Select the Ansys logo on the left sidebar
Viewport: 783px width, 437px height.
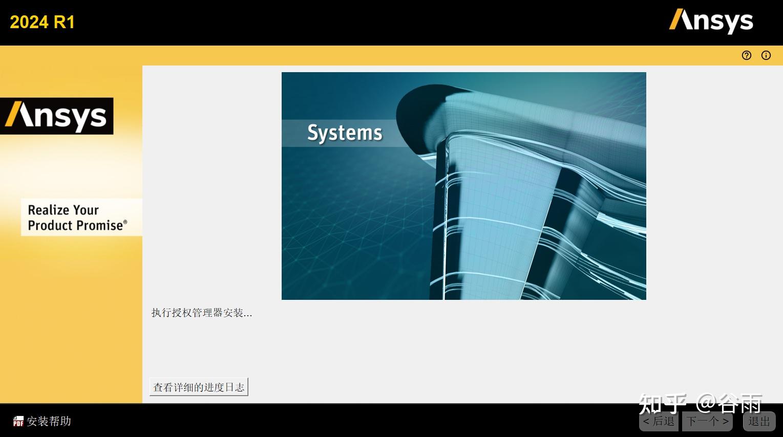57,116
